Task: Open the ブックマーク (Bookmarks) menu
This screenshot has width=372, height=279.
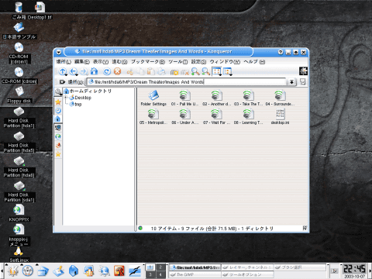Action: coord(148,62)
